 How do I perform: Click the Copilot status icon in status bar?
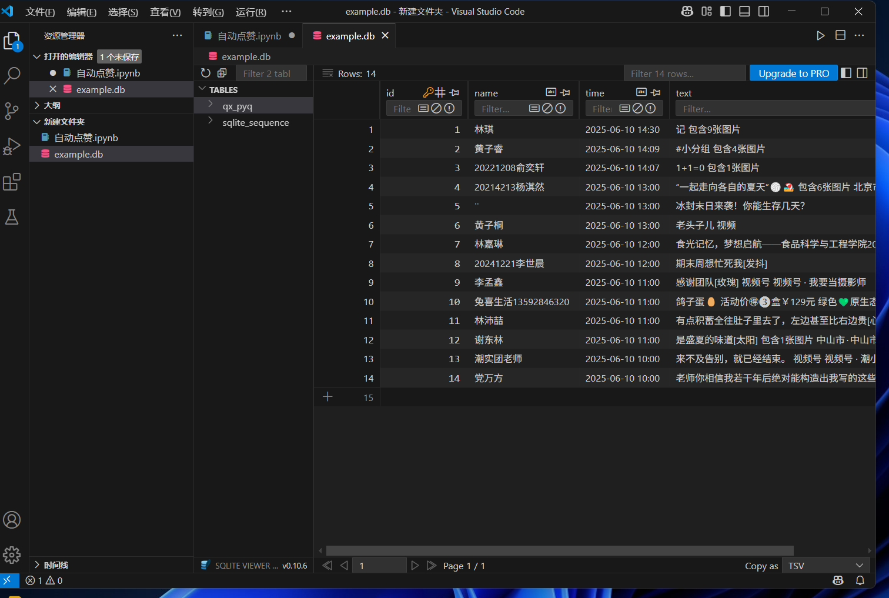(838, 580)
